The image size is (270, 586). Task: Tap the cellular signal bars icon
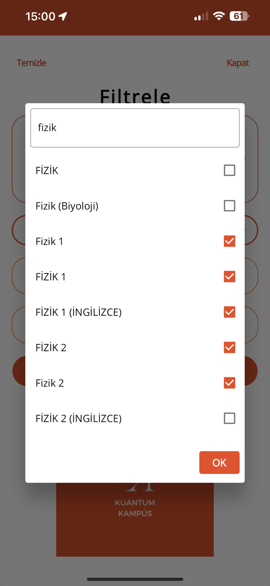click(201, 16)
